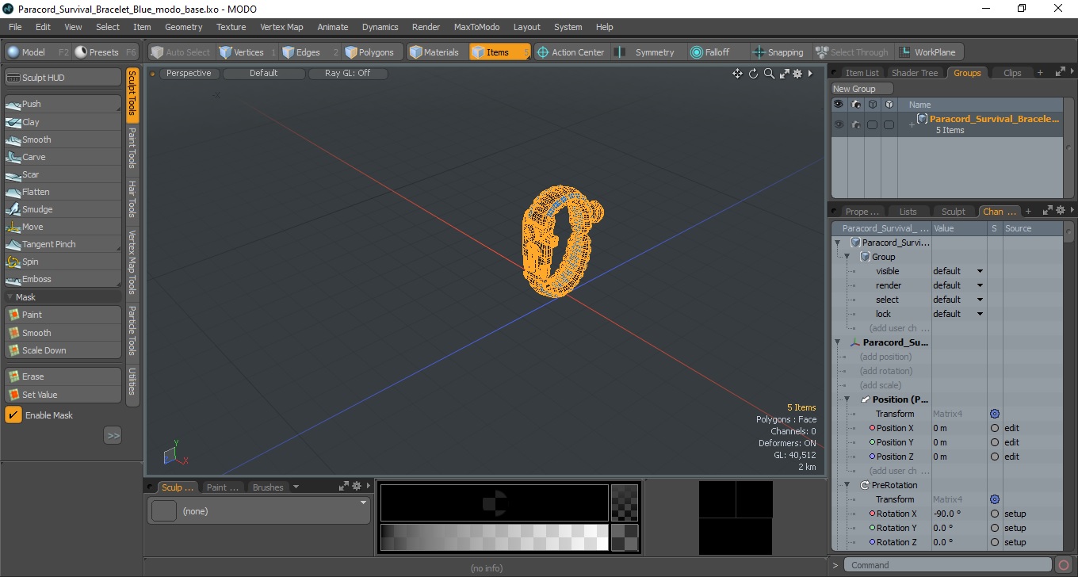Viewport: 1078px width, 577px height.
Task: Switch to Edges selection mode
Action: [x=309, y=52]
